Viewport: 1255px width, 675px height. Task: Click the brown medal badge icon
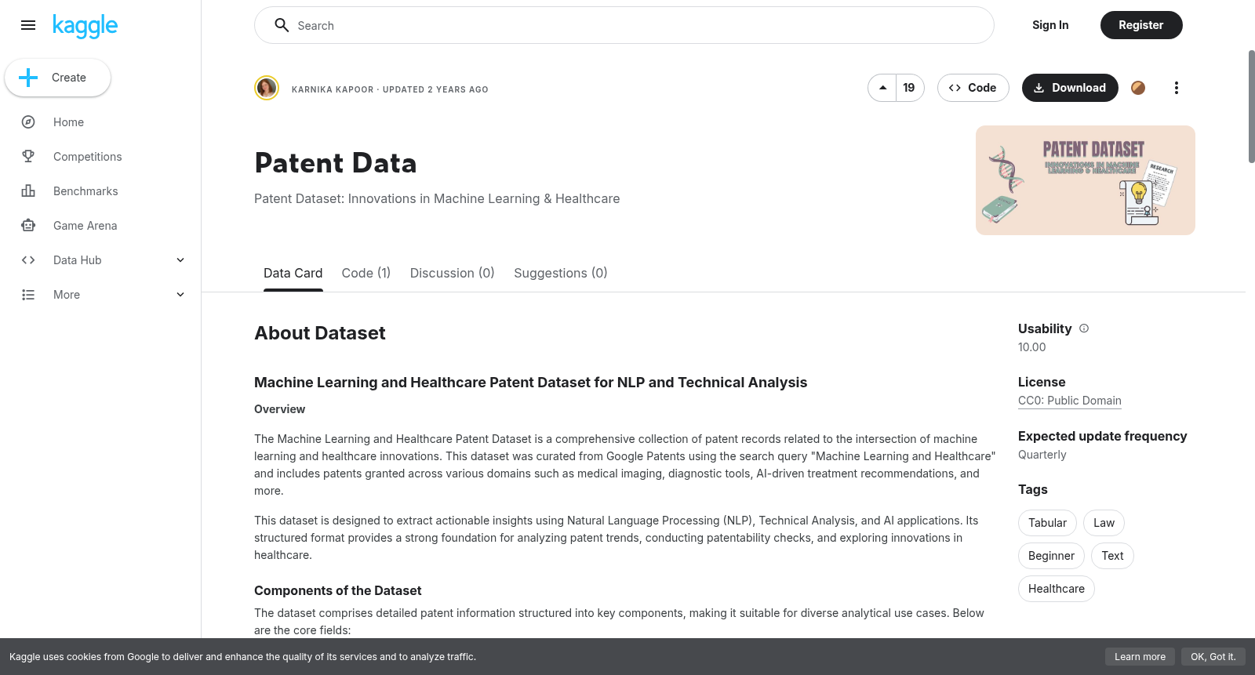pyautogui.click(x=1138, y=88)
